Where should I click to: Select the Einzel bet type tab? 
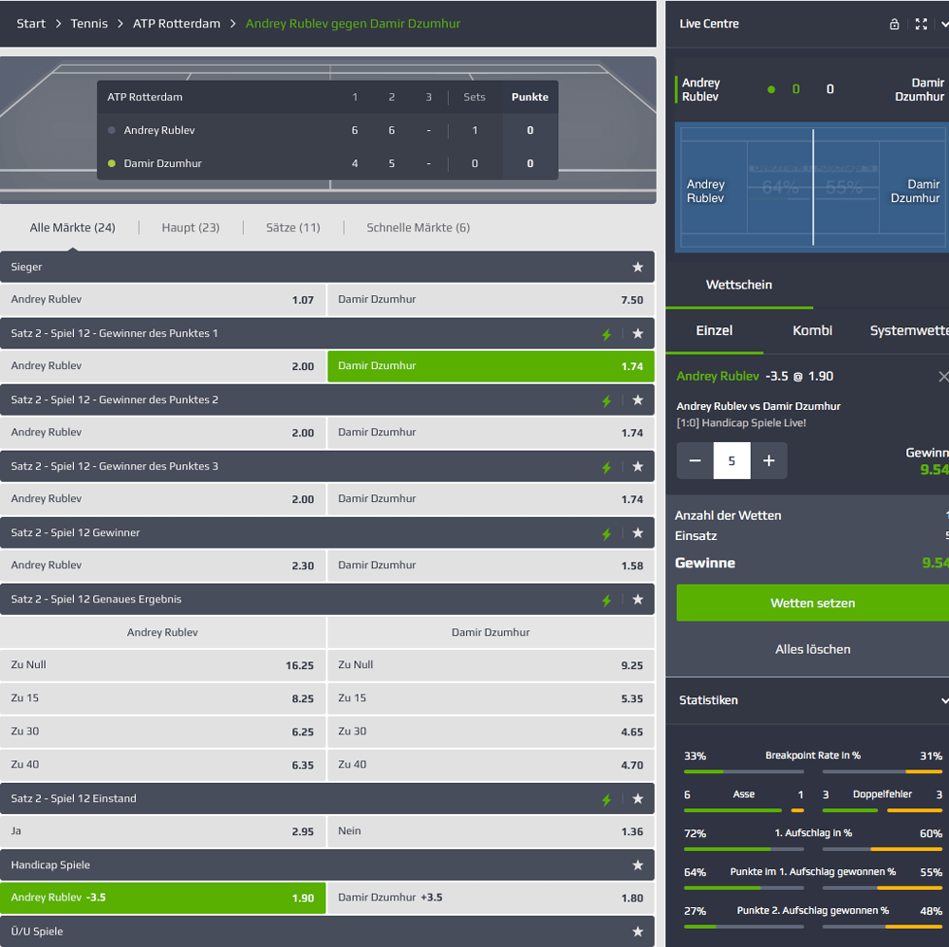715,330
